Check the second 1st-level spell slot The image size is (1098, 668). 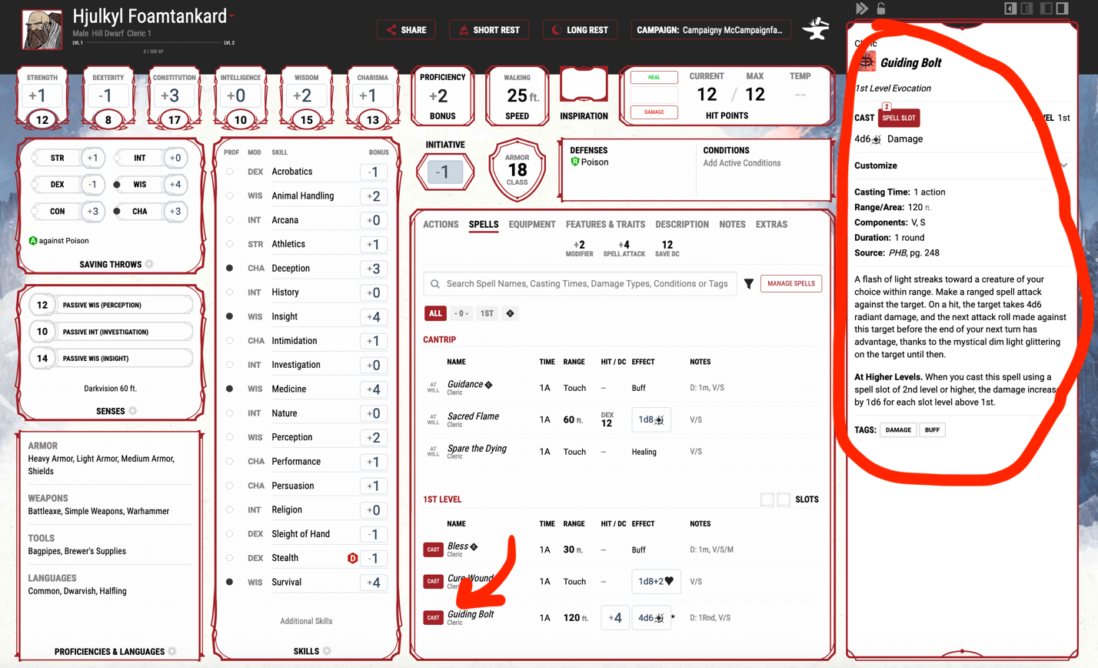[784, 499]
